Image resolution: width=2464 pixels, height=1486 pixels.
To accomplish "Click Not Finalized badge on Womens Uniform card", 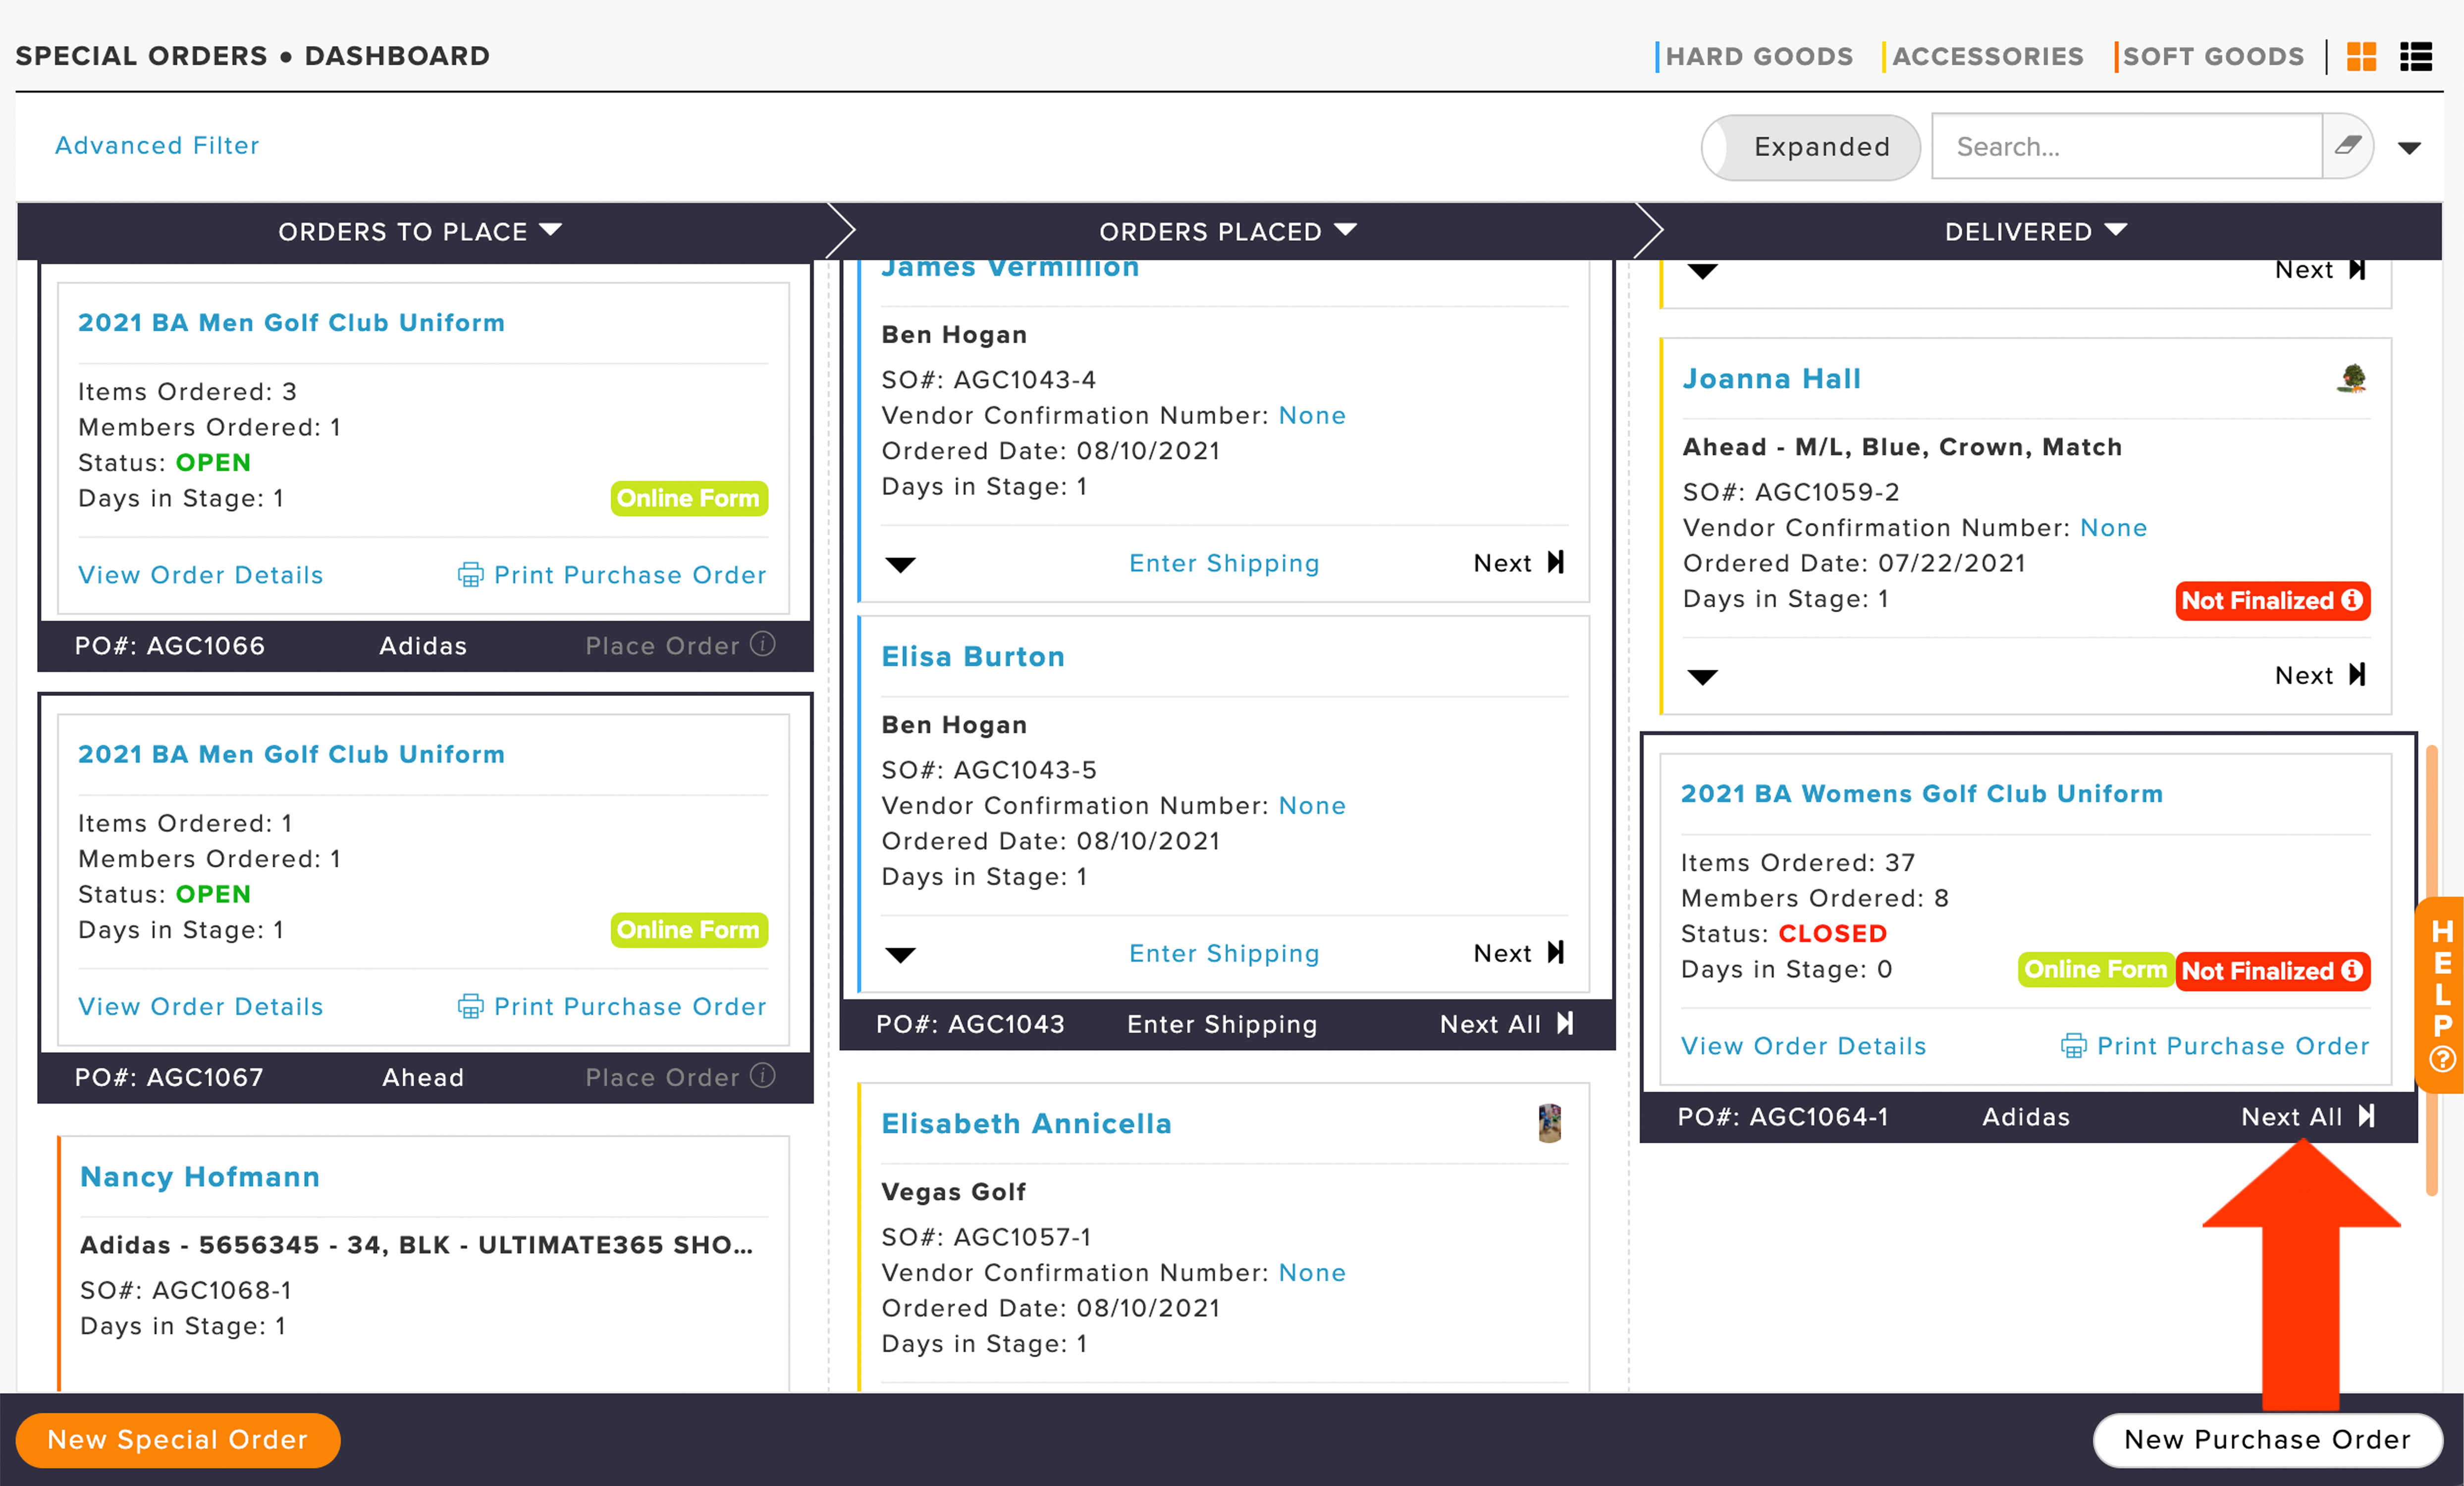I will click(x=2272, y=970).
